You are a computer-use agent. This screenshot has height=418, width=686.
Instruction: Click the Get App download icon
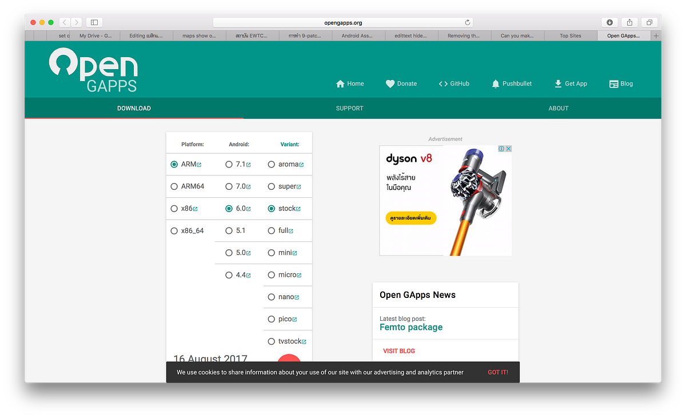pos(556,83)
